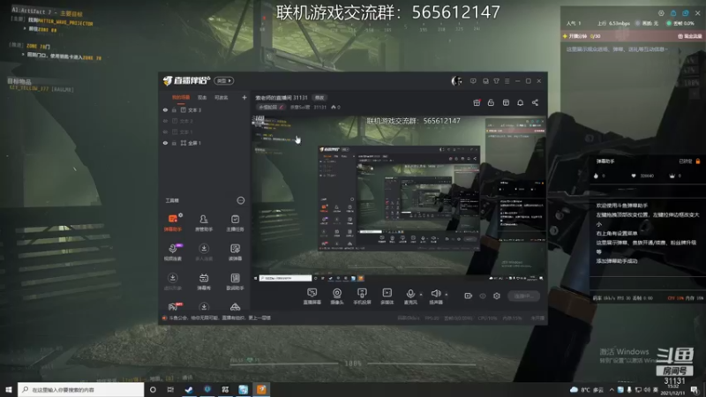This screenshot has width=706, height=397.
Task: Click the share icon above preview
Action: (535, 102)
